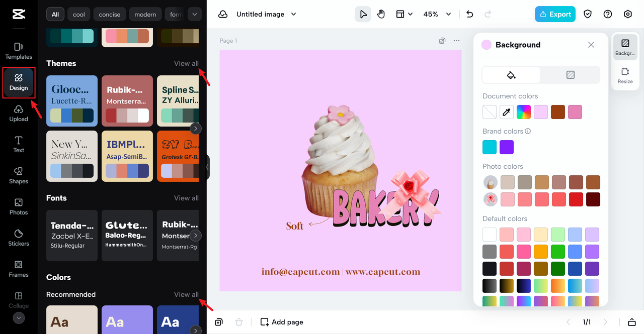Open the help question mark icon
Image resolution: width=644 pixels, height=334 pixels.
(x=608, y=14)
